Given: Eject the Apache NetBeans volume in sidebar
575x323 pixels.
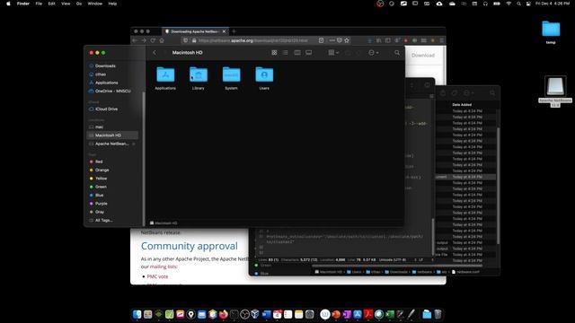Looking at the screenshot, I should coord(134,144).
